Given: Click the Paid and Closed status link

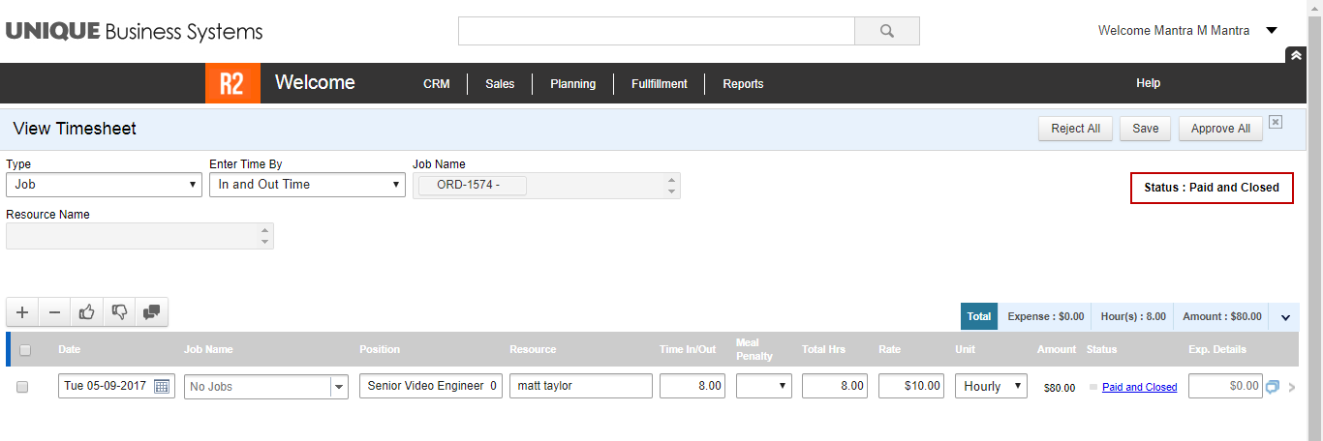Looking at the screenshot, I should click(x=1139, y=387).
